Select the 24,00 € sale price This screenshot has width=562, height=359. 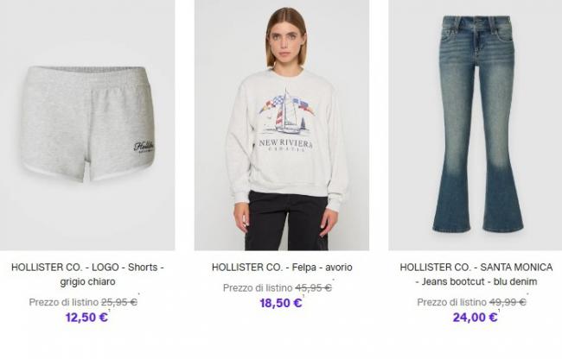pos(475,318)
